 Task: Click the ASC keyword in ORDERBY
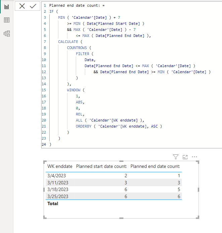(x=154, y=126)
